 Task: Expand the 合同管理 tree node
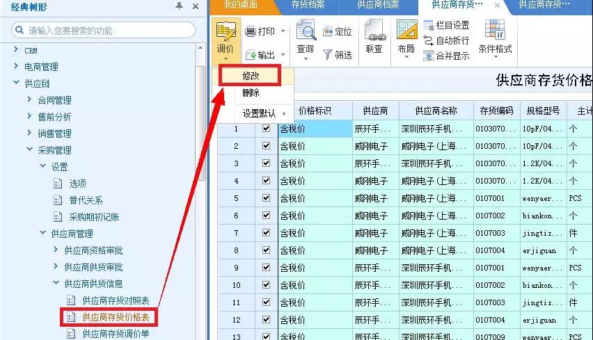(29, 100)
